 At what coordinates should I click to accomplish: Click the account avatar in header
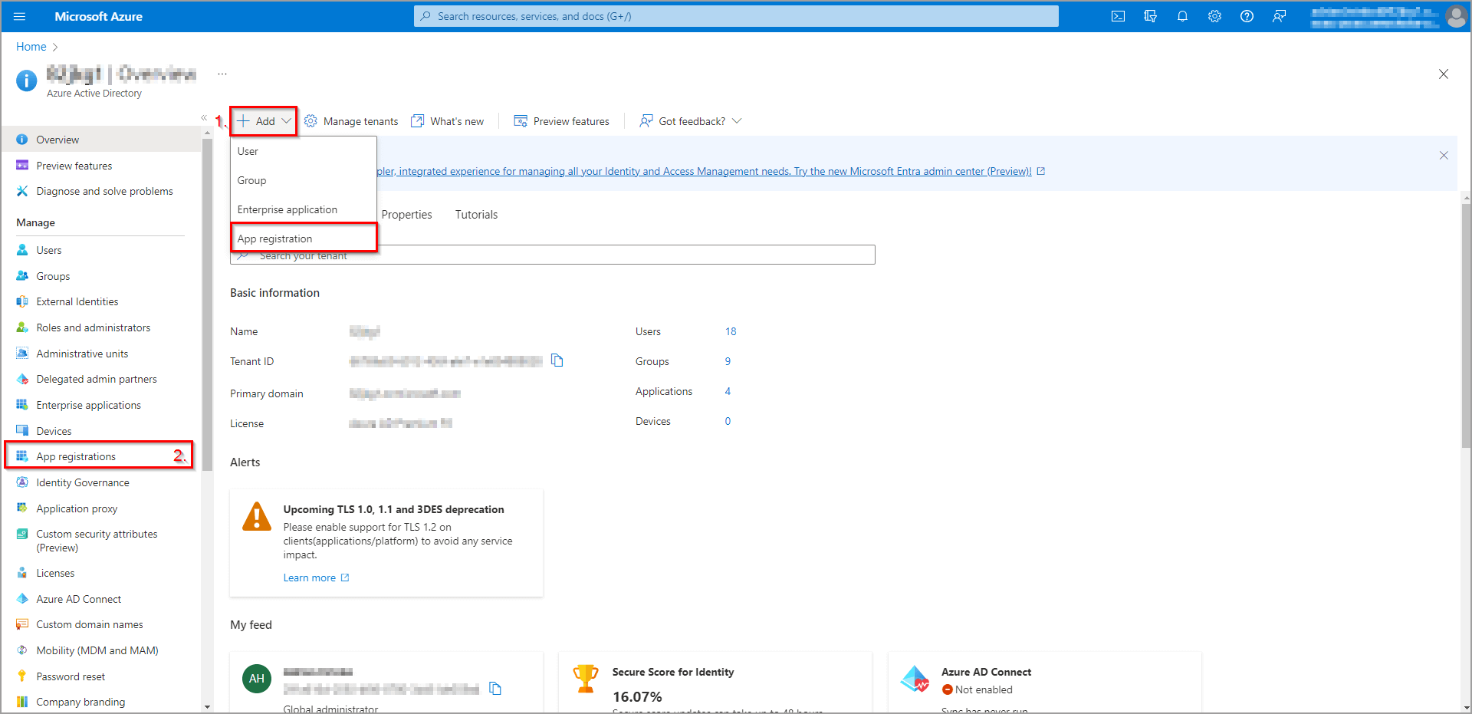point(1456,16)
